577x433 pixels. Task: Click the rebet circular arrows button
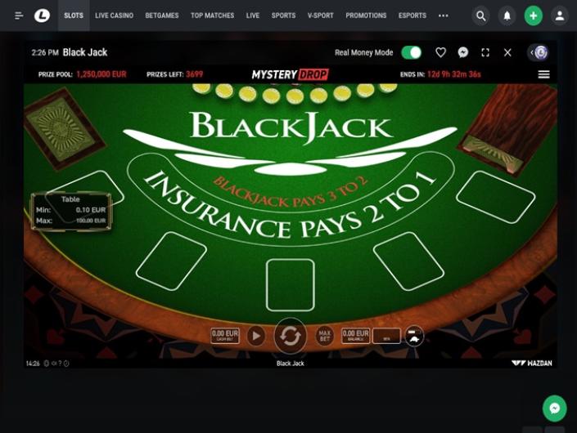(290, 336)
